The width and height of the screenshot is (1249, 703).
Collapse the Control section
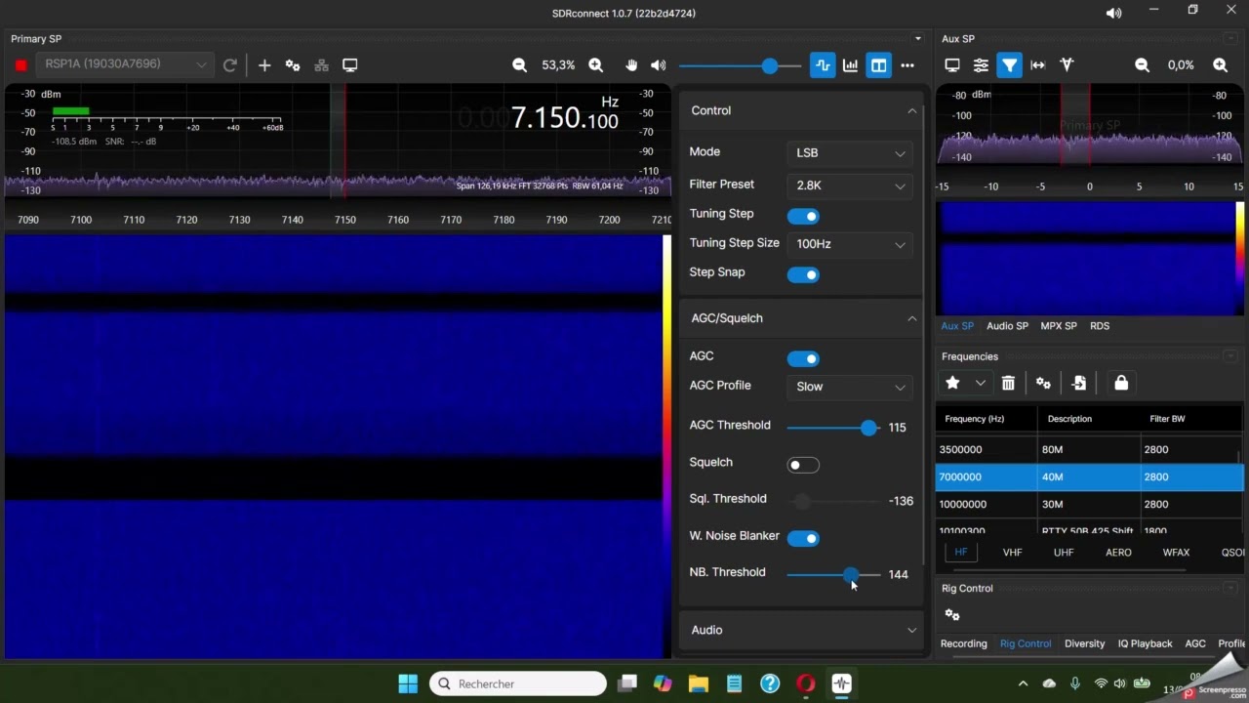coord(912,110)
